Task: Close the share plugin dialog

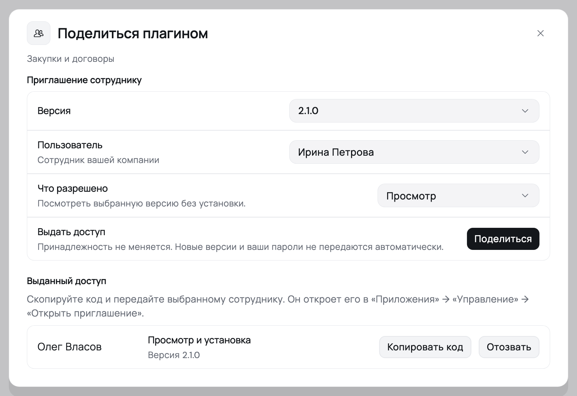Action: point(540,33)
